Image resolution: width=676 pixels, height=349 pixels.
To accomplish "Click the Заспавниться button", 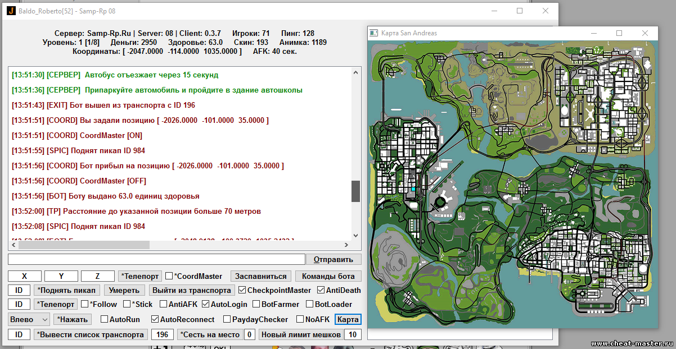I will tap(262, 276).
